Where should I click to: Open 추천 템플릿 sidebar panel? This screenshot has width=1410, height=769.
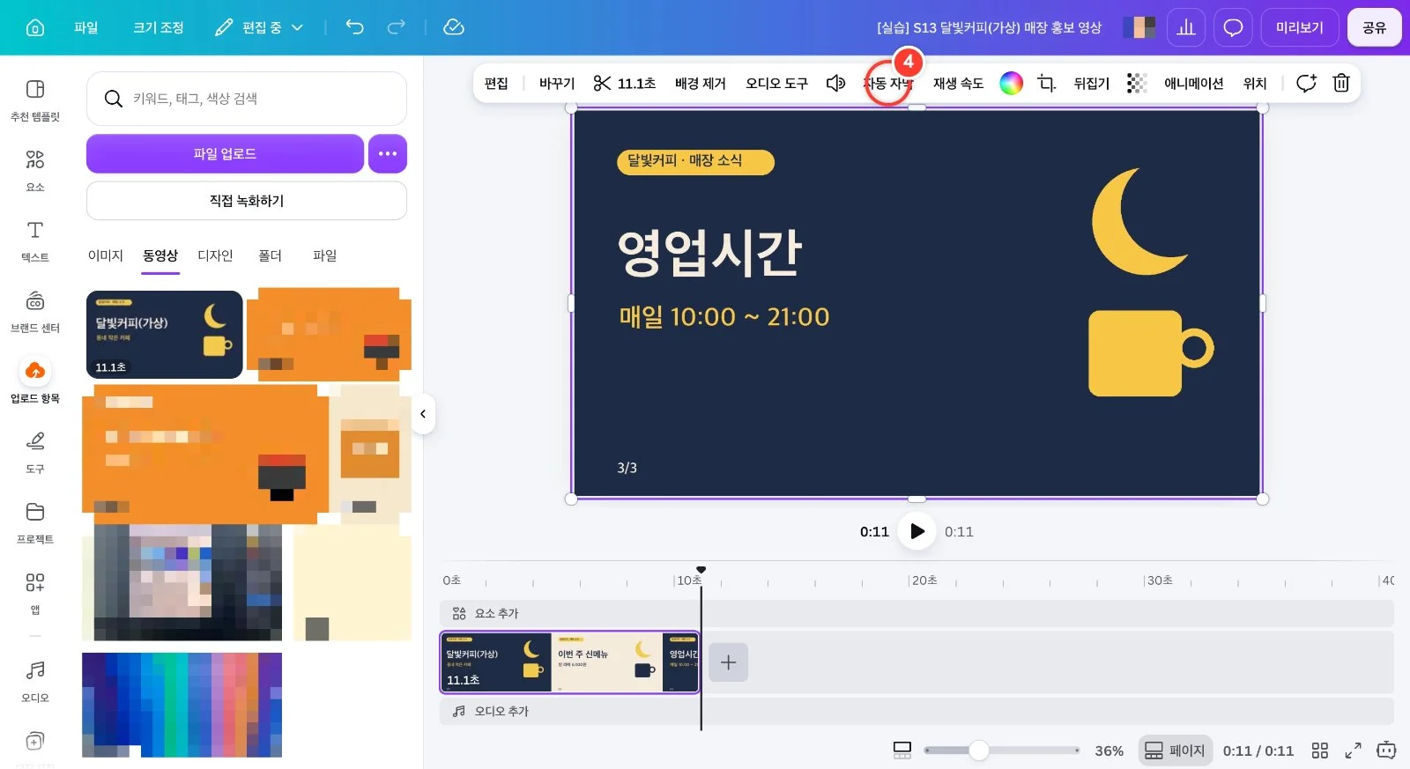tap(35, 100)
